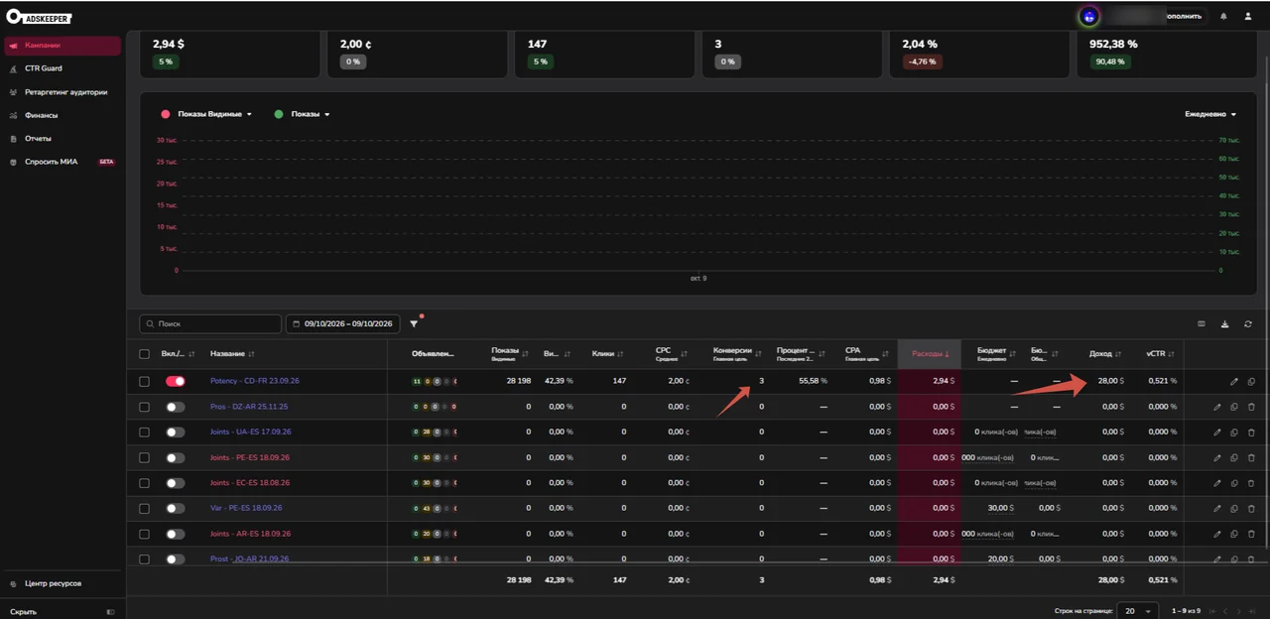Expand the Ежедневно interval dropdown

tap(1211, 114)
